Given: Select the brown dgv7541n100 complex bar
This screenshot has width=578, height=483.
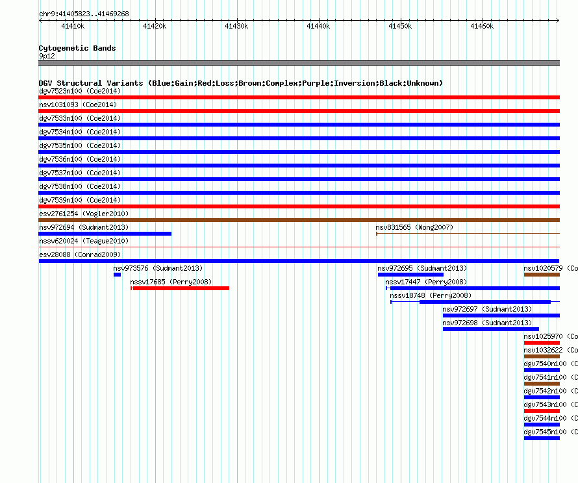Looking at the screenshot, I should tap(542, 384).
